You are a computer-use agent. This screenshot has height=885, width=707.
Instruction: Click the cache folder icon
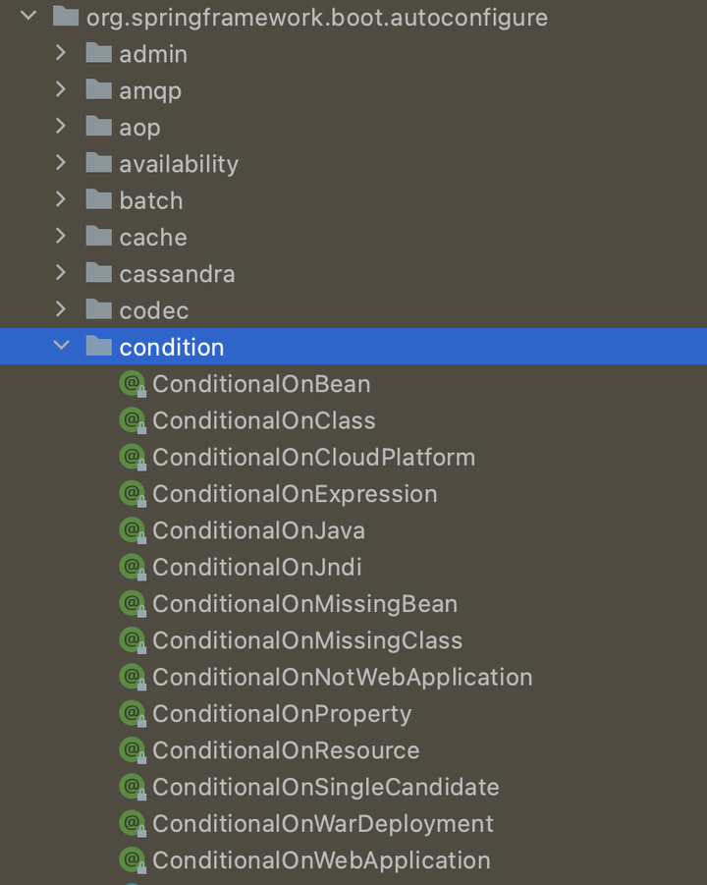[99, 237]
